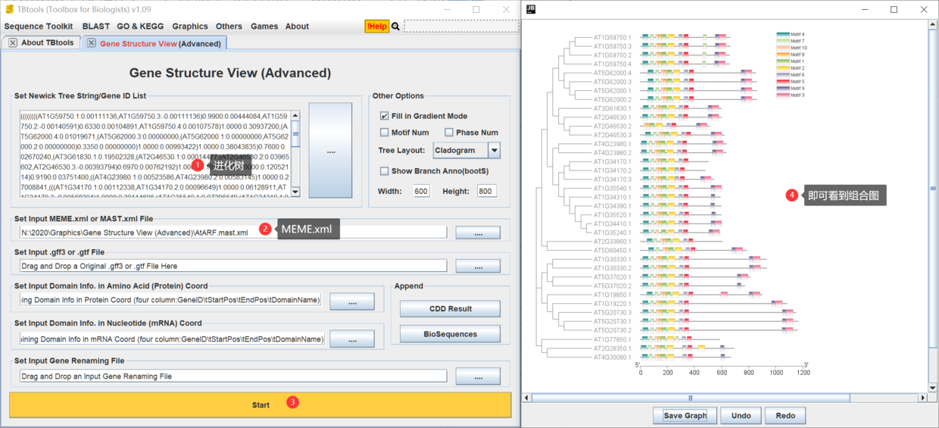The width and height of the screenshot is (939, 428).
Task: Click the MEME.xml file path input field
Action: tap(233, 233)
